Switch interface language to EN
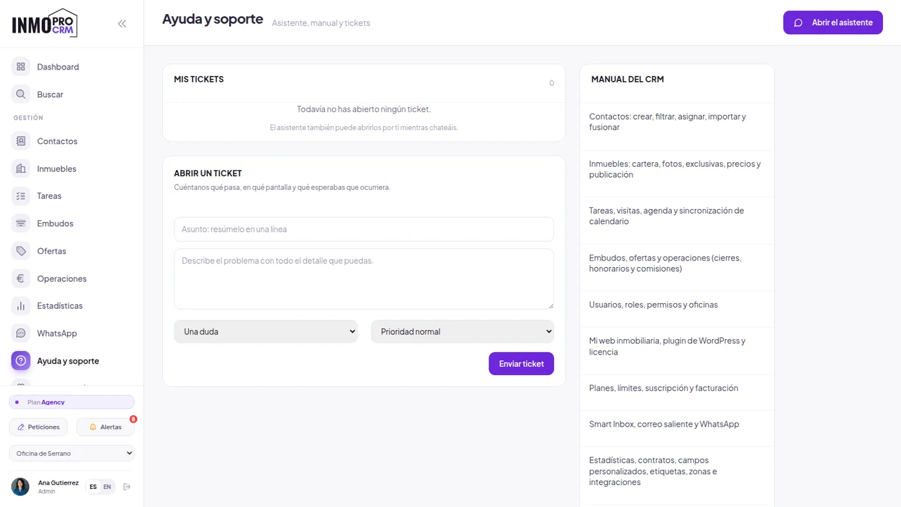The width and height of the screenshot is (901, 507). tap(107, 486)
